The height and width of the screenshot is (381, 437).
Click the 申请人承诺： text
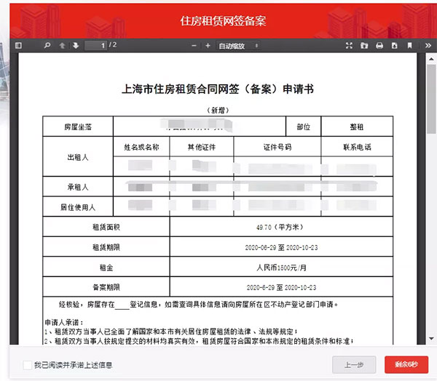64,322
